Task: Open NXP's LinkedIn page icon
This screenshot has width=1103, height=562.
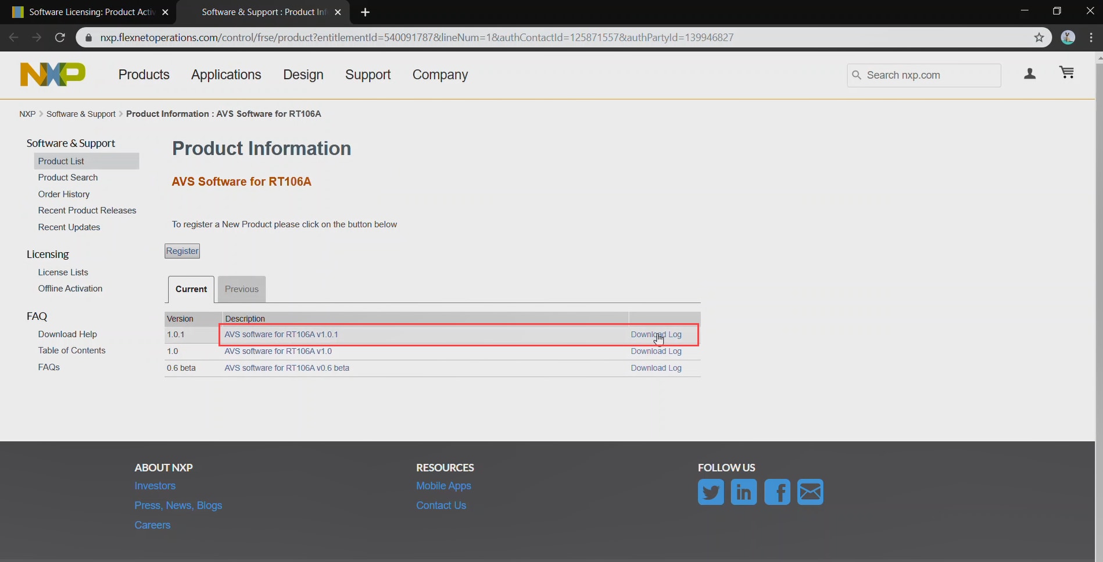Action: click(743, 492)
